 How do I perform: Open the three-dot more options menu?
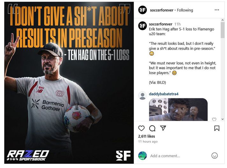[217, 10]
